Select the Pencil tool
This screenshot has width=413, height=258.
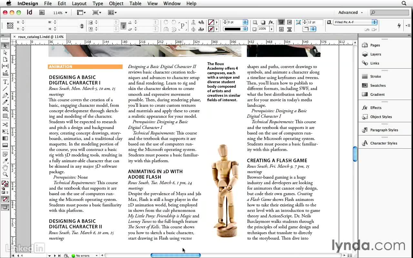click(5, 102)
